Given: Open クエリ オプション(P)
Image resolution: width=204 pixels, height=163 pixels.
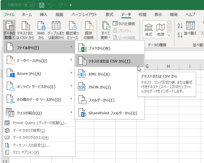Looking at the screenshot, I should 39,152.
